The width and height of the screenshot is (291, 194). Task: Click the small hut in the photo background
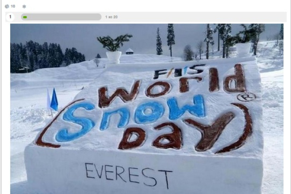click(129, 51)
